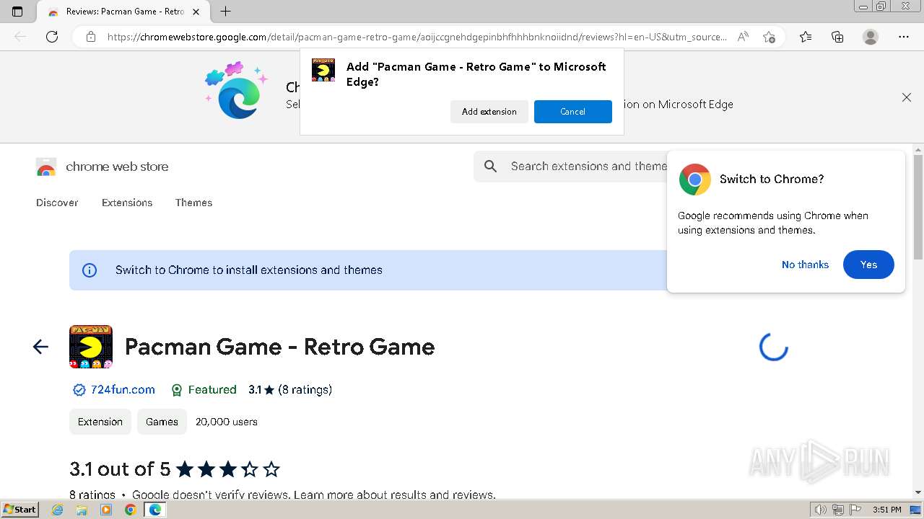Click the search magnifier icon

click(491, 167)
